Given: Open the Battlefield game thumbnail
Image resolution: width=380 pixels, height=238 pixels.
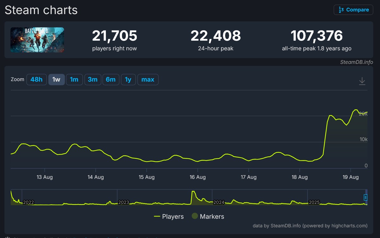Looking at the screenshot, I should tap(37, 40).
